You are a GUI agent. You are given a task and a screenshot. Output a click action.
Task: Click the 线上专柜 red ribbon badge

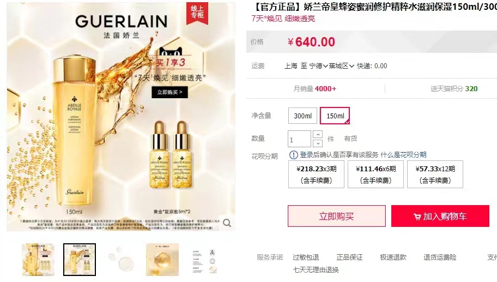tap(197, 13)
